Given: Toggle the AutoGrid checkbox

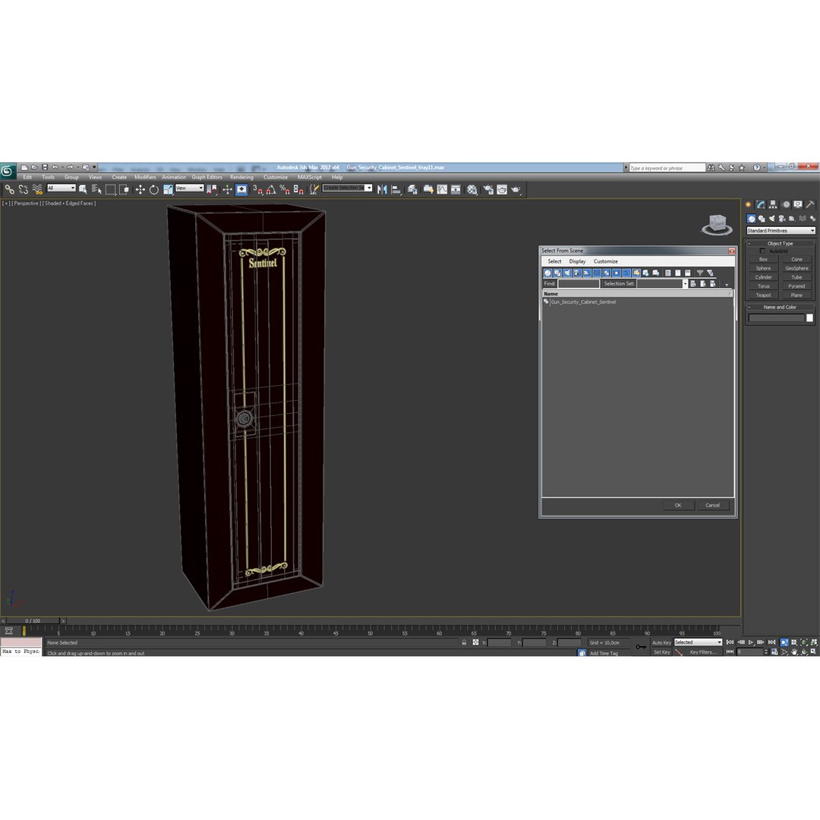Looking at the screenshot, I should point(762,251).
